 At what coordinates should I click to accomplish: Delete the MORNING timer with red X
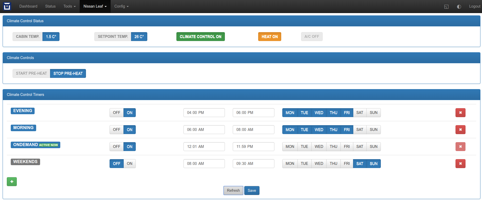click(460, 130)
